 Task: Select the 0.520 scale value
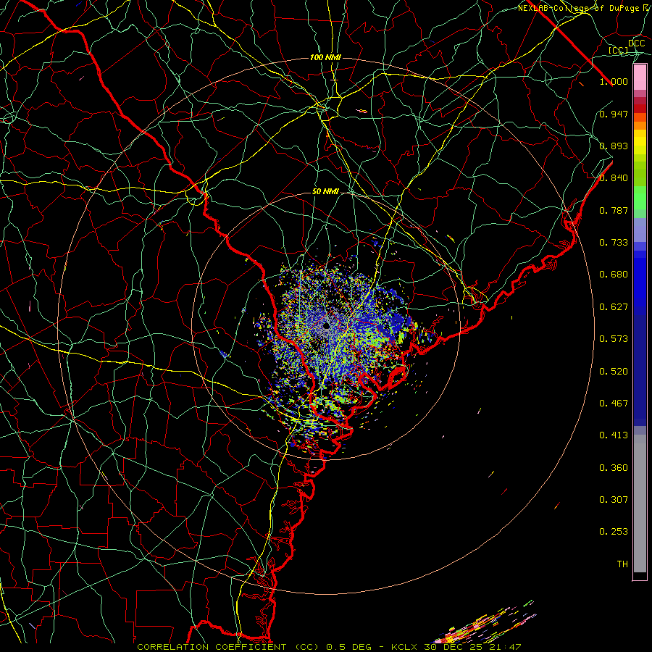(x=614, y=372)
